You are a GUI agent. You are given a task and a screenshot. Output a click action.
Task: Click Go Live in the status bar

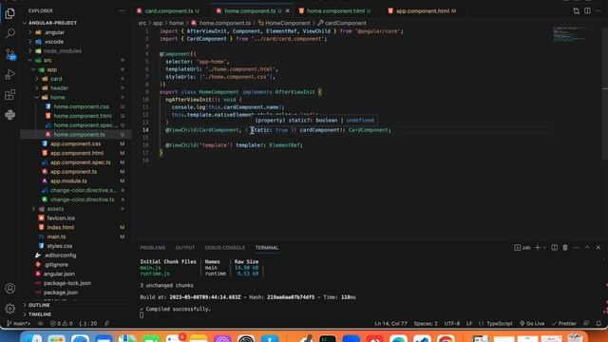click(532, 323)
